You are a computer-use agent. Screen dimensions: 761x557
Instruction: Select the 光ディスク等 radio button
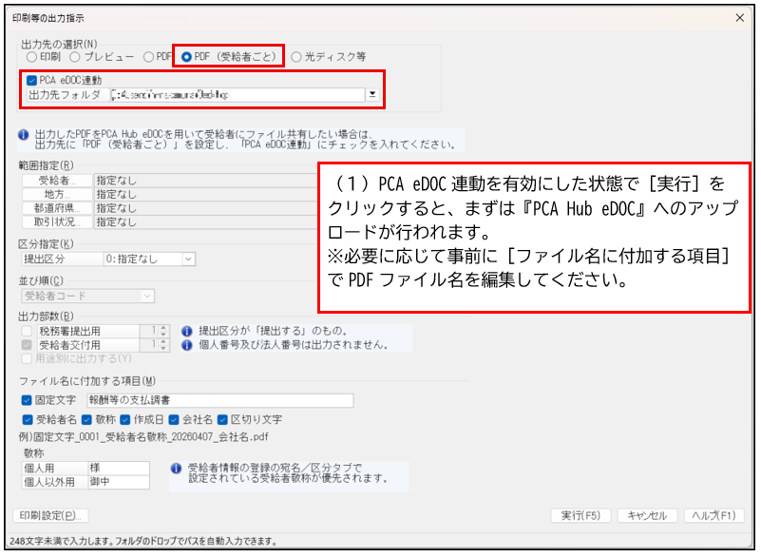click(296, 57)
